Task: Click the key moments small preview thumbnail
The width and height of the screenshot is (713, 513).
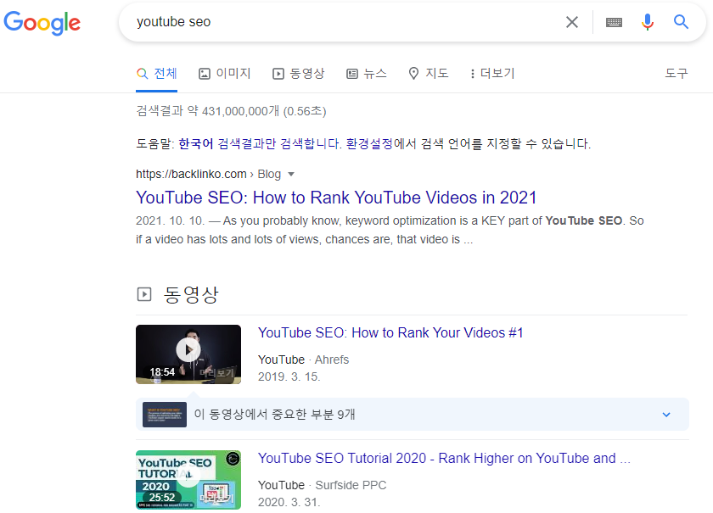Action: (x=165, y=415)
